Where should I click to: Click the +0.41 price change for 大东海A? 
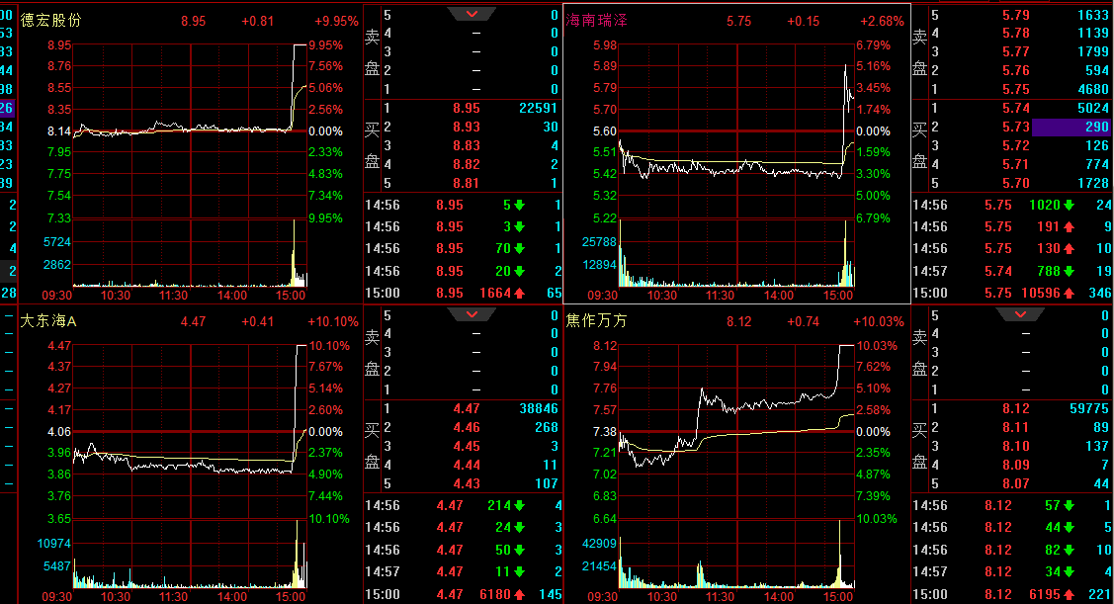(257, 322)
